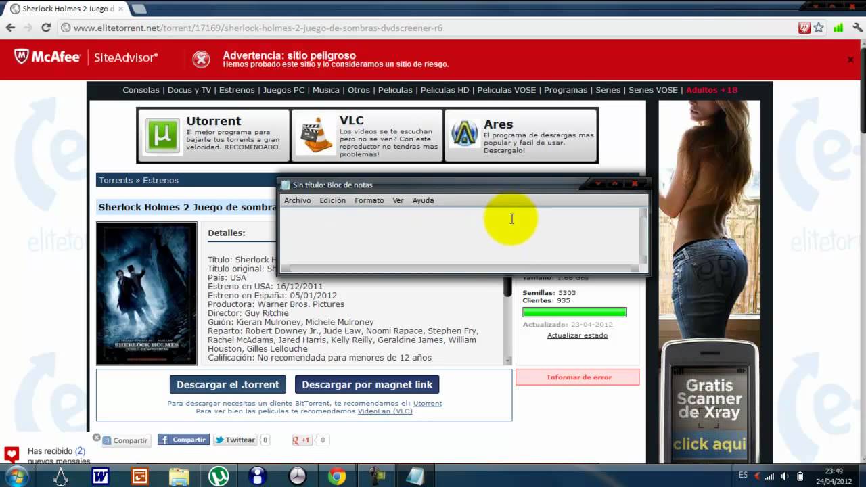Click the green seeds progress bar
The width and height of the screenshot is (866, 487).
(x=574, y=312)
